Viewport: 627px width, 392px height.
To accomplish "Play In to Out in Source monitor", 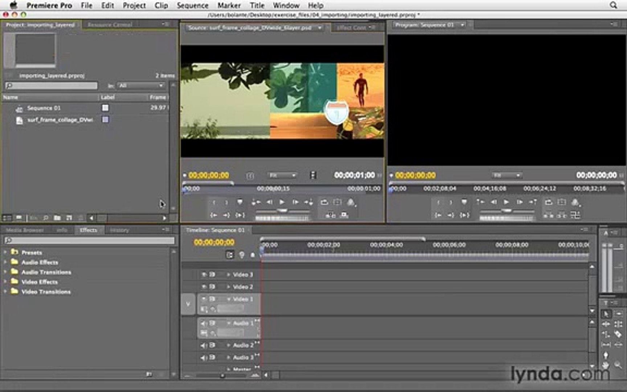I will coord(240,215).
